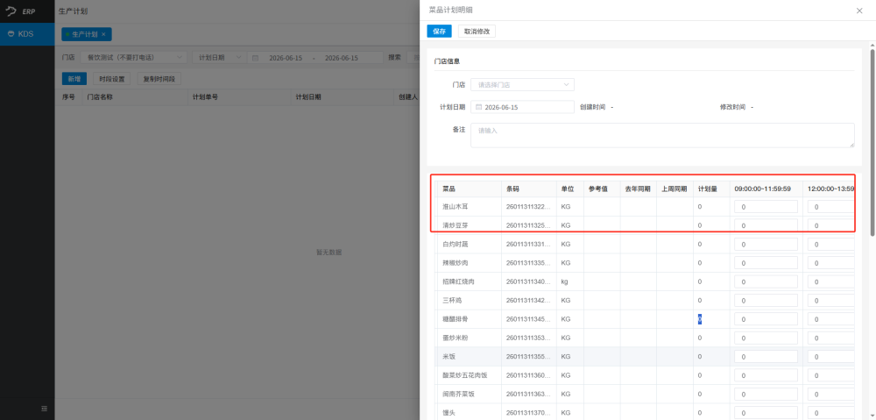The width and height of the screenshot is (876, 420).
Task: Click the 09:00:00-11:59:59 input for 清炒豆芽
Action: pyautogui.click(x=766, y=225)
